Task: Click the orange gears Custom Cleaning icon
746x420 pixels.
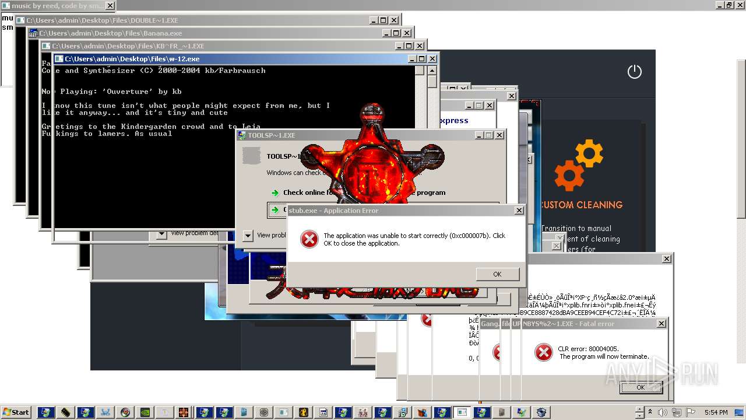Action: 579,165
